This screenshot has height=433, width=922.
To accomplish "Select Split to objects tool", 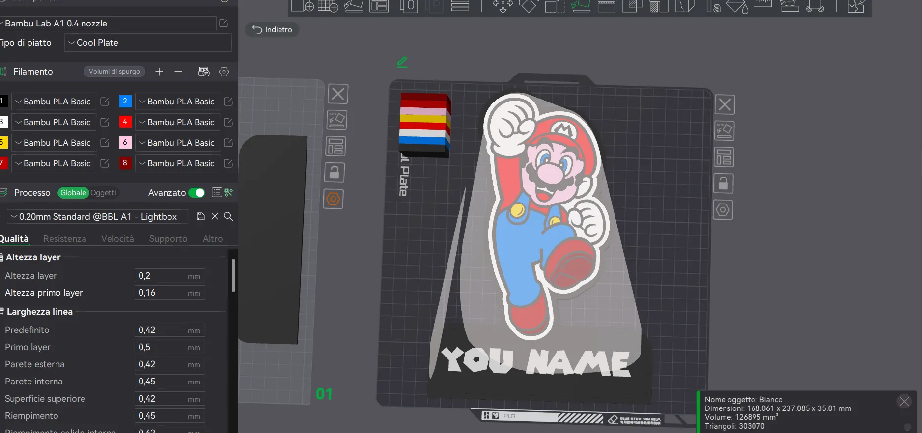I will pyautogui.click(x=409, y=6).
